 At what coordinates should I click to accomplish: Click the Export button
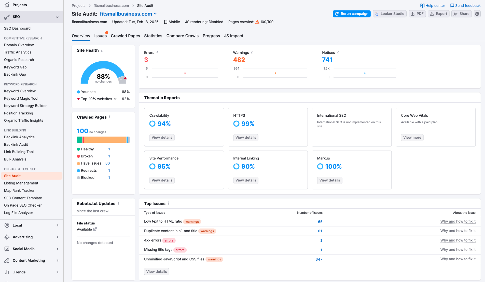[438, 14]
